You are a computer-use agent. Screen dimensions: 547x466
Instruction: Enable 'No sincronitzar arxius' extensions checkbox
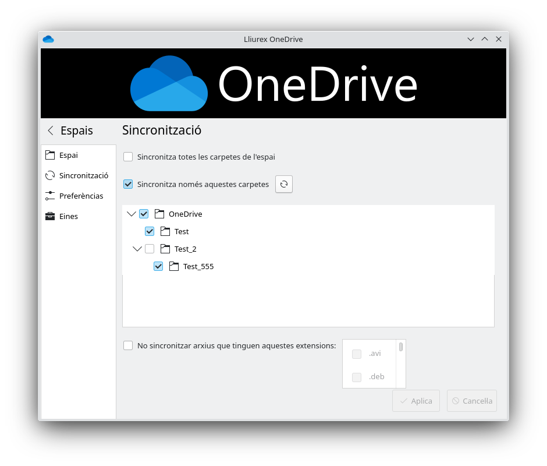point(128,345)
